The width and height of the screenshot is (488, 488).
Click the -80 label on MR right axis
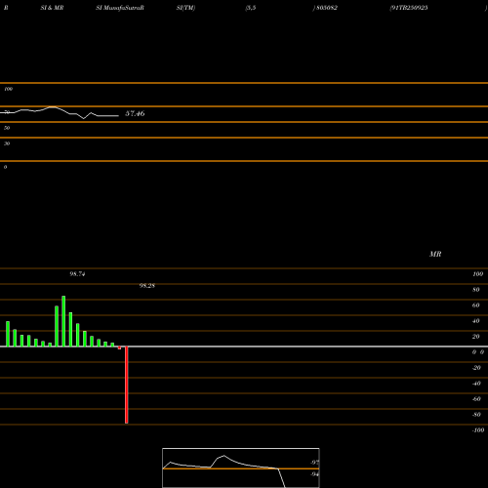476,415
